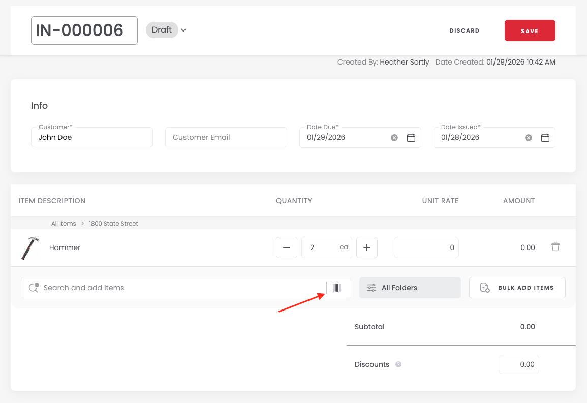Click the barcode scanner icon
This screenshot has width=587, height=403.
coord(337,288)
